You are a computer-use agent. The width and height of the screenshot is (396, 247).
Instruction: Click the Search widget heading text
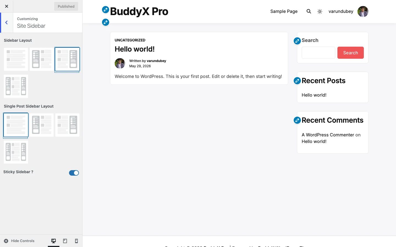tap(310, 40)
